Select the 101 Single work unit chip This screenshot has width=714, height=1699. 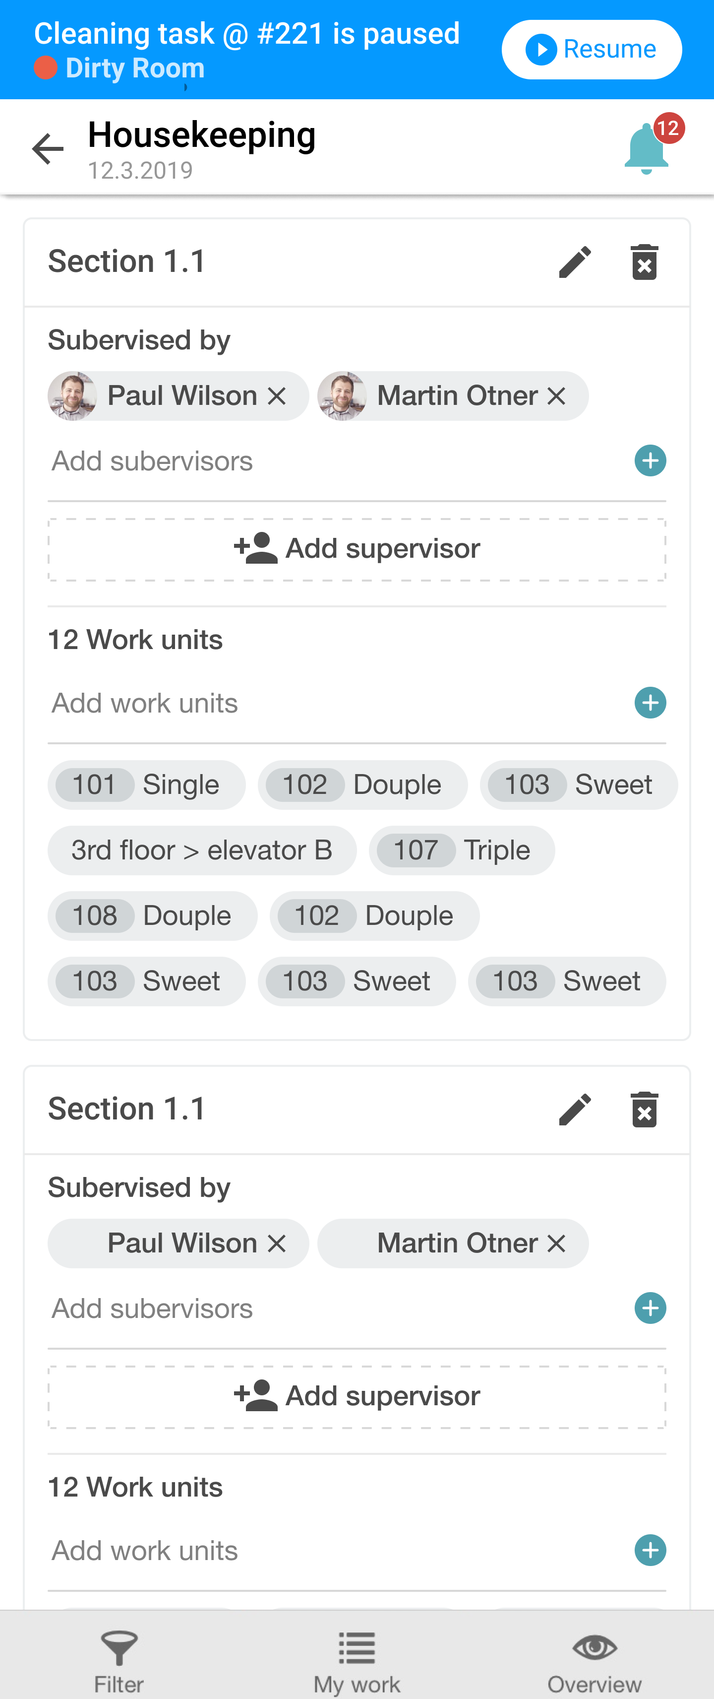point(146,785)
